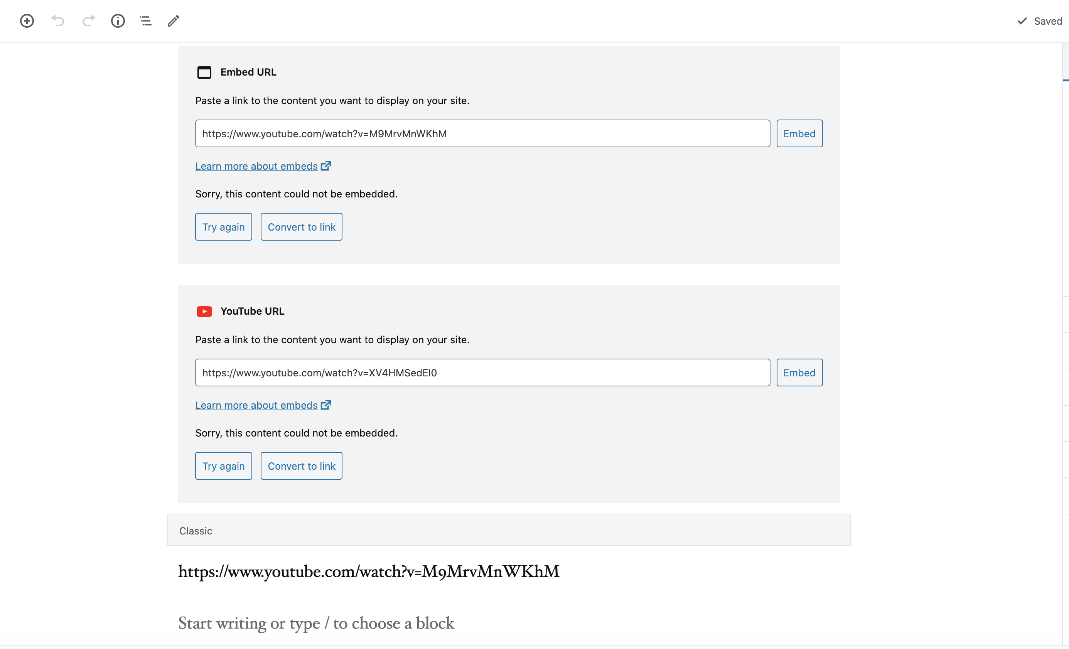Focus the YouTube URL input field

click(482, 373)
